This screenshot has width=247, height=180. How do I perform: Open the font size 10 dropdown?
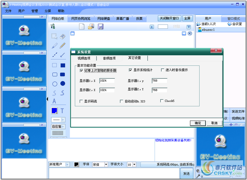(134, 165)
